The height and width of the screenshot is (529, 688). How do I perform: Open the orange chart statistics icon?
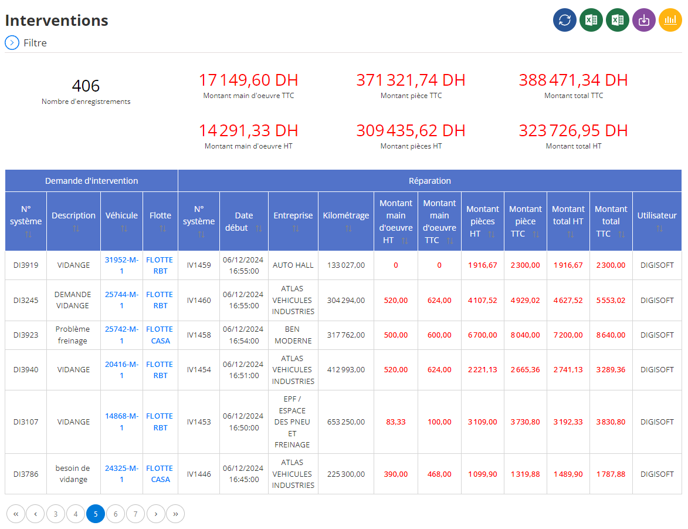point(670,20)
